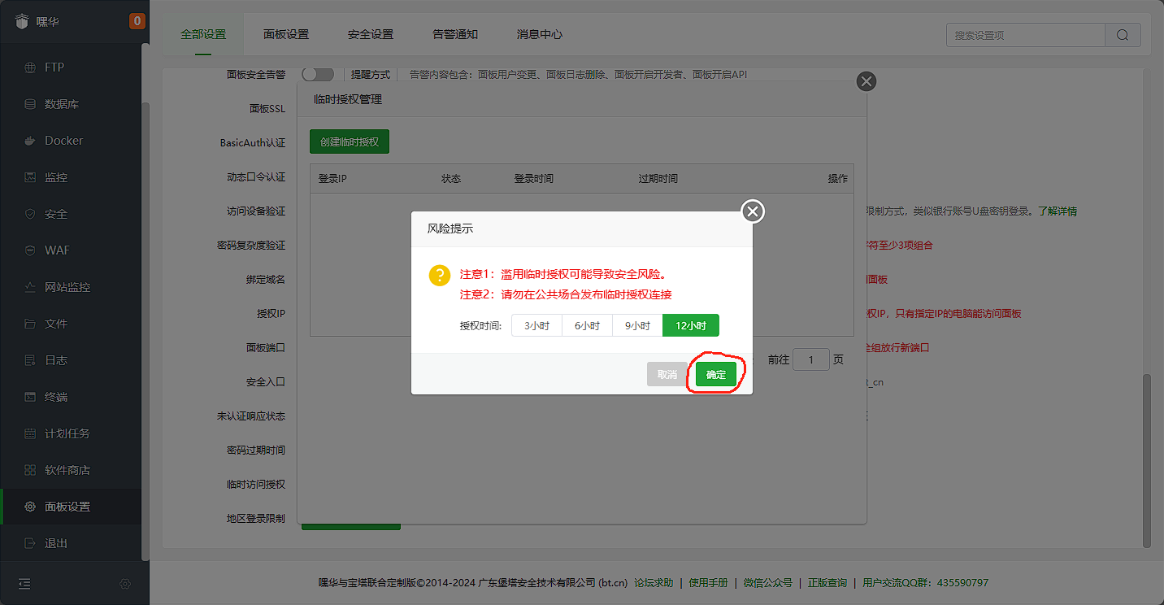Click the 软件商店 grid icon
This screenshot has height=605, width=1164.
(30, 470)
